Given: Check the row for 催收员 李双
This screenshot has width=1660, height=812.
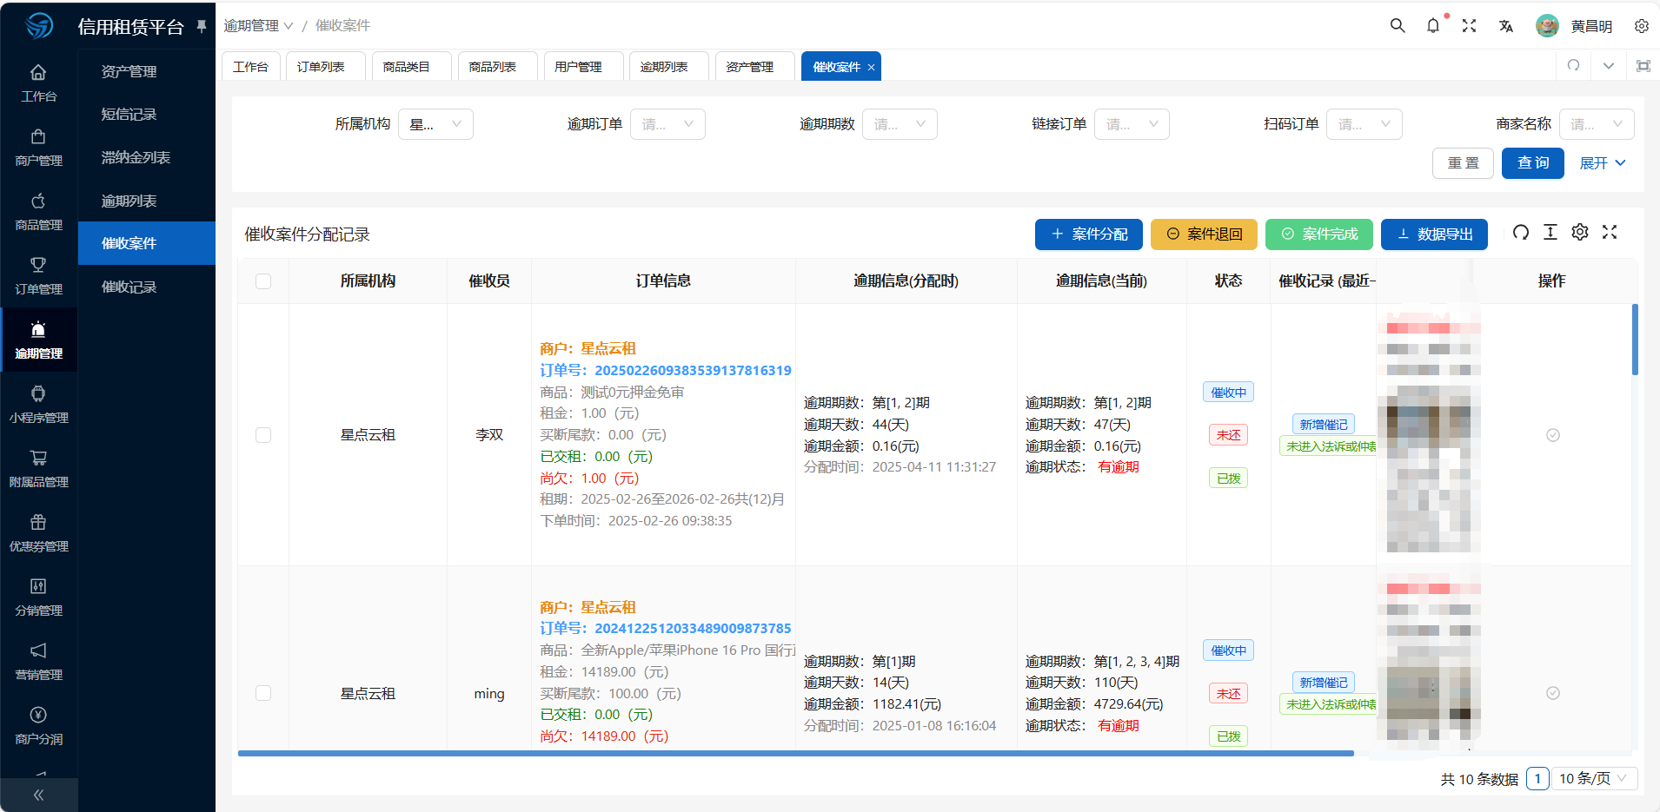Looking at the screenshot, I should pos(263,435).
